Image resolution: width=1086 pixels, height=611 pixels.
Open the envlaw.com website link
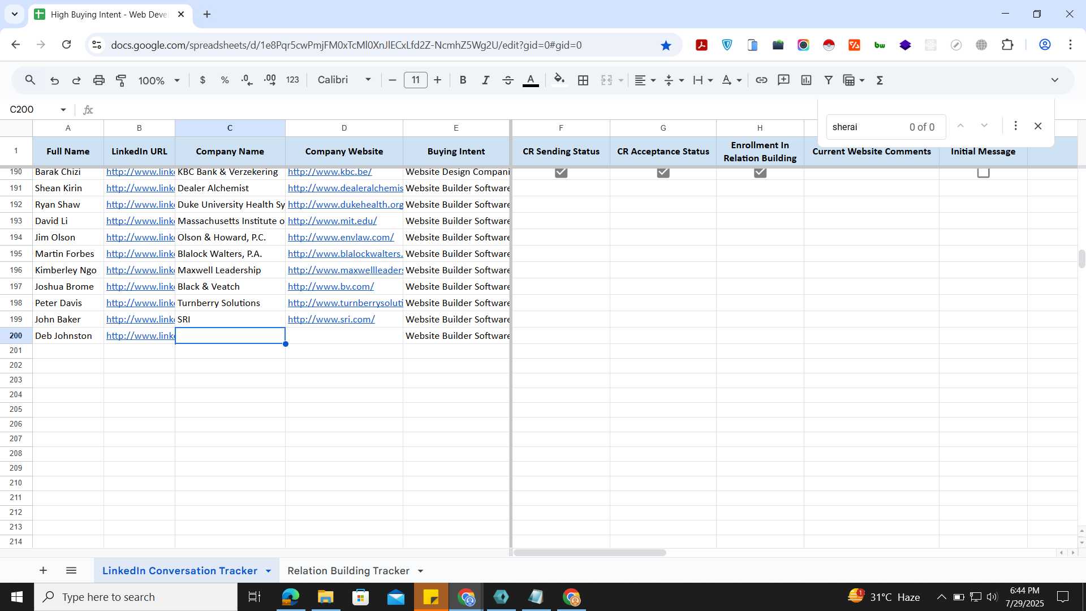tap(341, 238)
